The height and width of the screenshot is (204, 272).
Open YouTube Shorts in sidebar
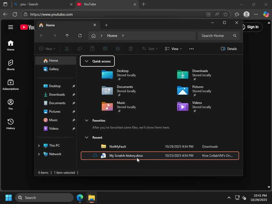tap(11, 65)
